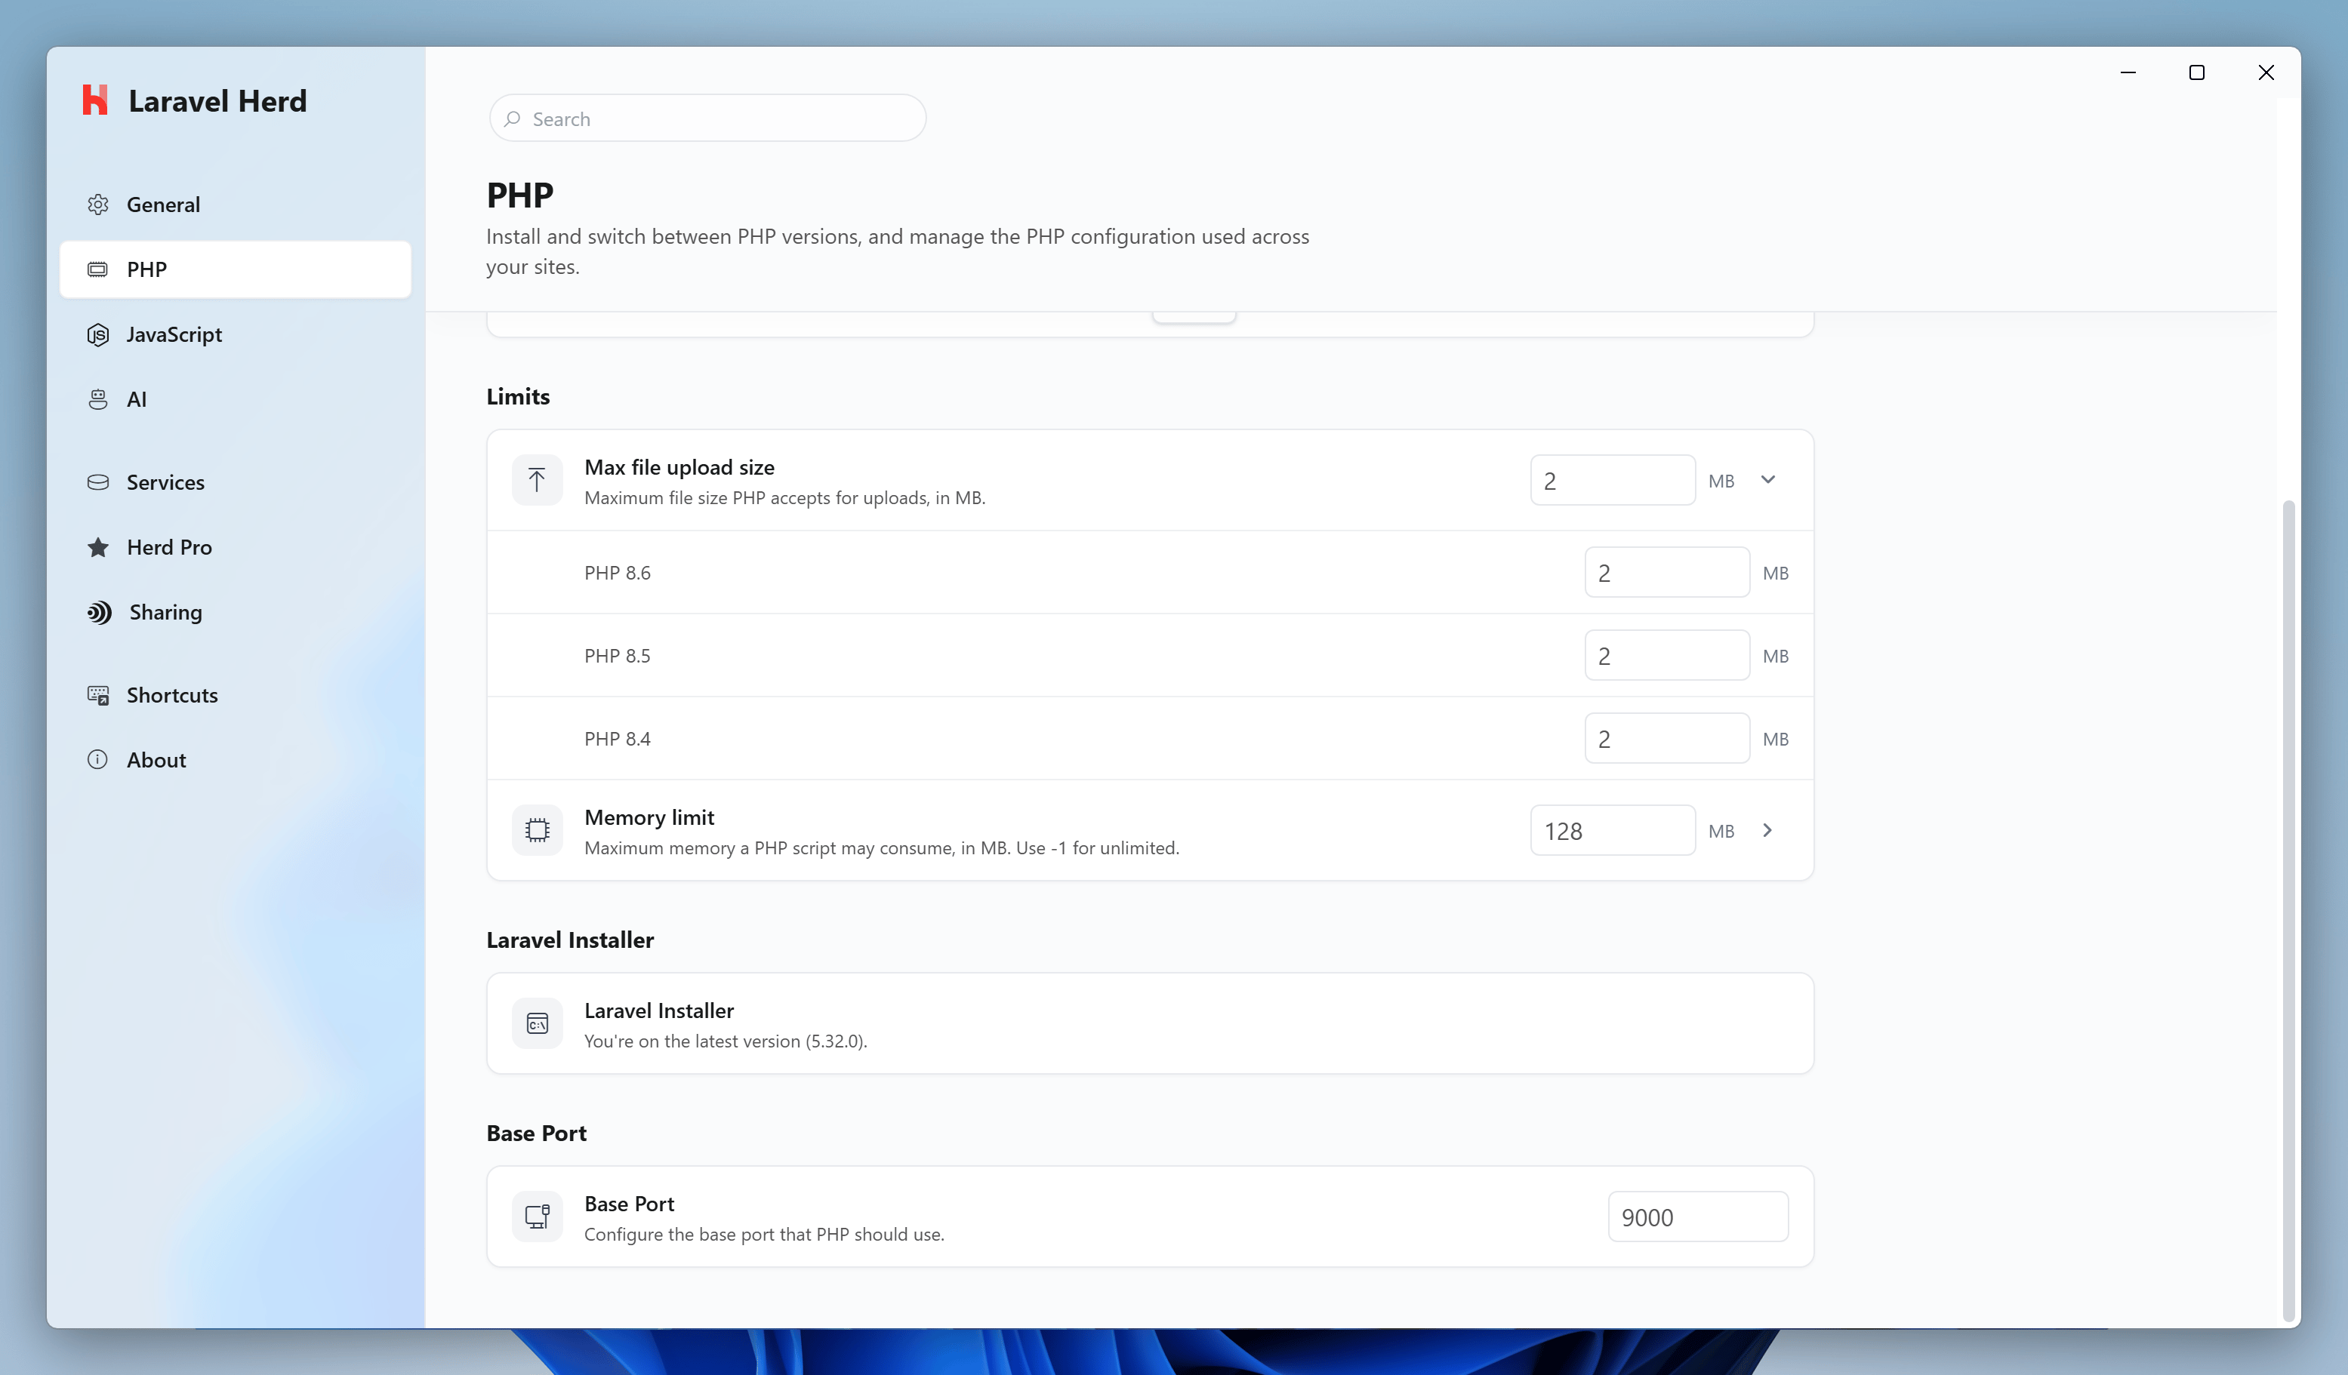Click the search magnifier icon
2348x1375 pixels.
pos(513,119)
